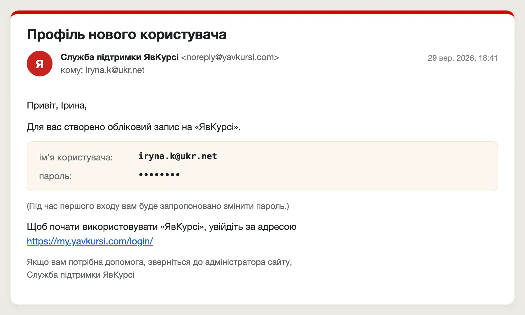Screen dimensions: 525x315
Task: Click the timestamp 29 вер. 2026, 18:41
Action: 463,58
